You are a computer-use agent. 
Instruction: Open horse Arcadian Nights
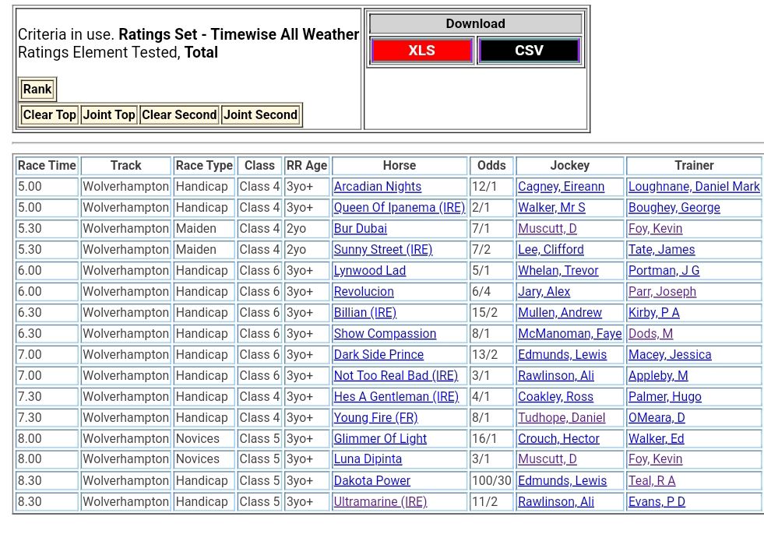click(377, 187)
